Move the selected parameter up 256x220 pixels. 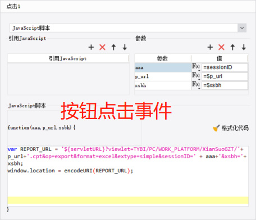[x=232, y=47]
